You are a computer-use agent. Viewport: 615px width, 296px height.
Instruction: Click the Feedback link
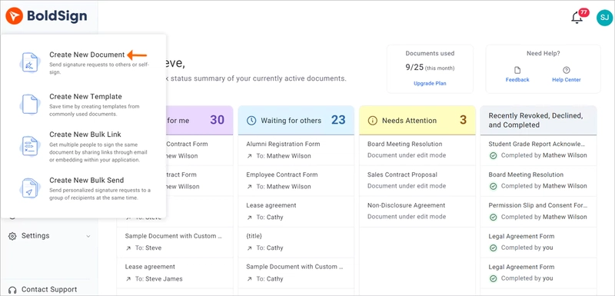click(x=517, y=80)
